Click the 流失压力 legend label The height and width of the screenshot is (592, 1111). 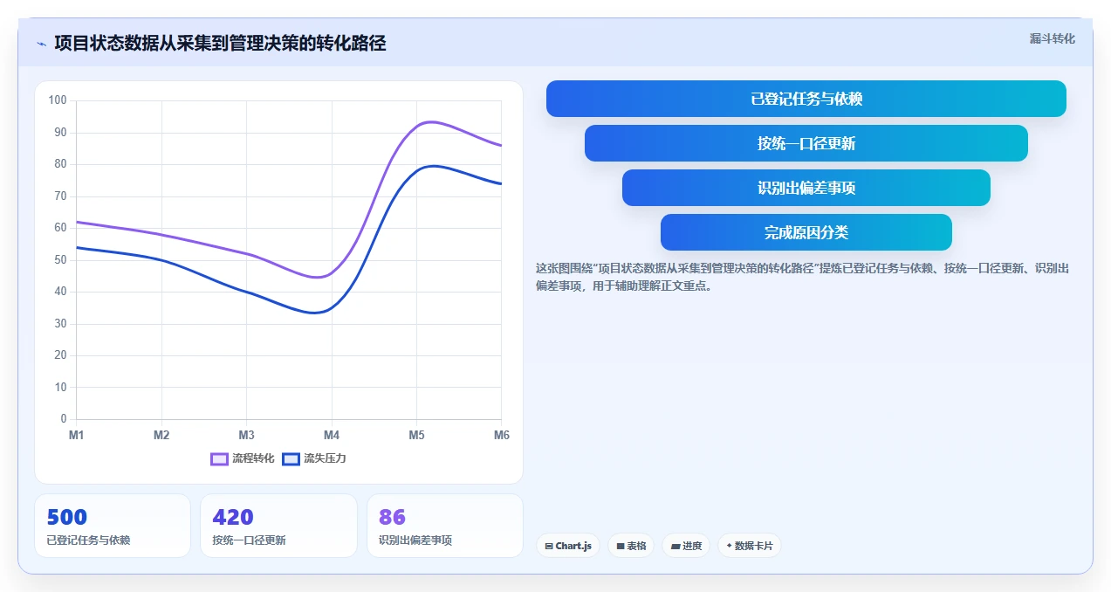(x=325, y=458)
